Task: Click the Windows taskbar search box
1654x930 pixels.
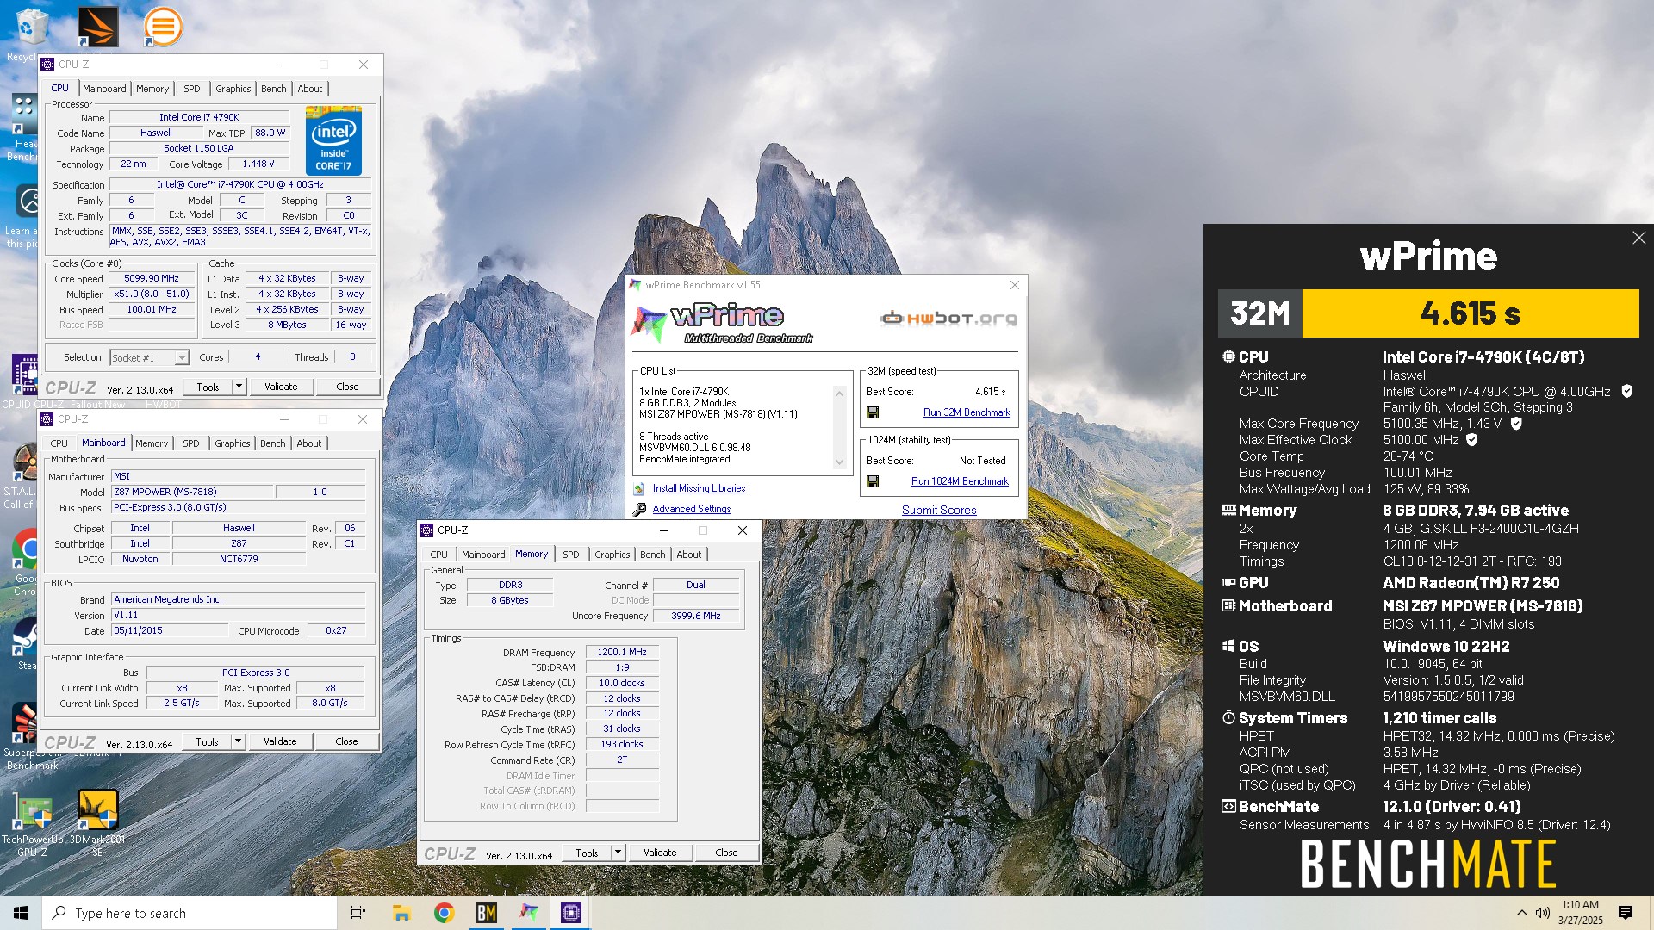Action: click(190, 913)
